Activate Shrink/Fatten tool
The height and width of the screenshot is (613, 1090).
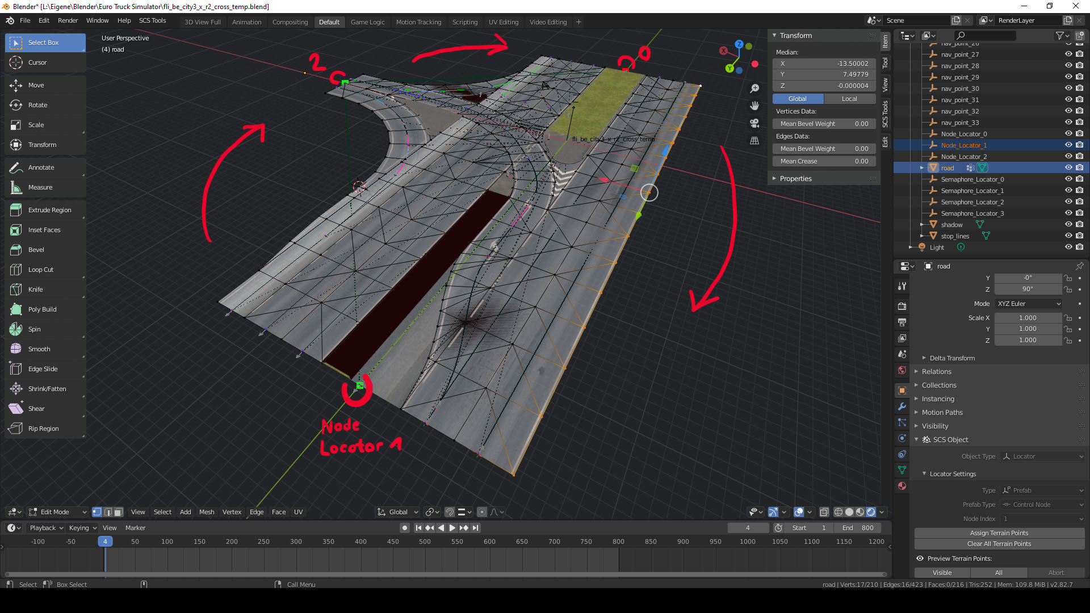(x=45, y=389)
